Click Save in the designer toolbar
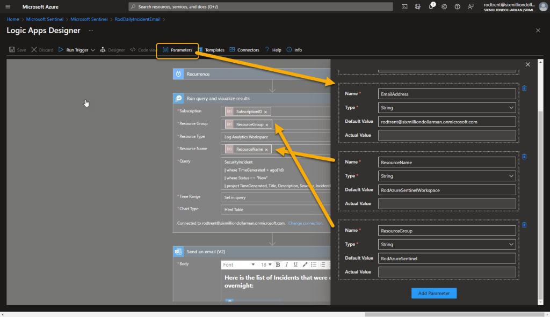The height and width of the screenshot is (317, 550). pyautogui.click(x=17, y=50)
